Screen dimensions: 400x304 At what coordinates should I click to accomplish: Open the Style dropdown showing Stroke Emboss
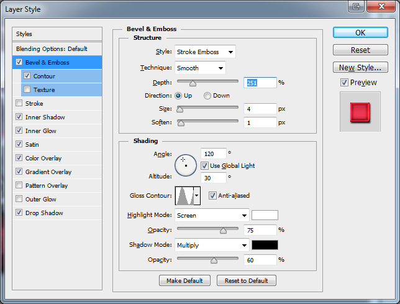pyautogui.click(x=205, y=52)
